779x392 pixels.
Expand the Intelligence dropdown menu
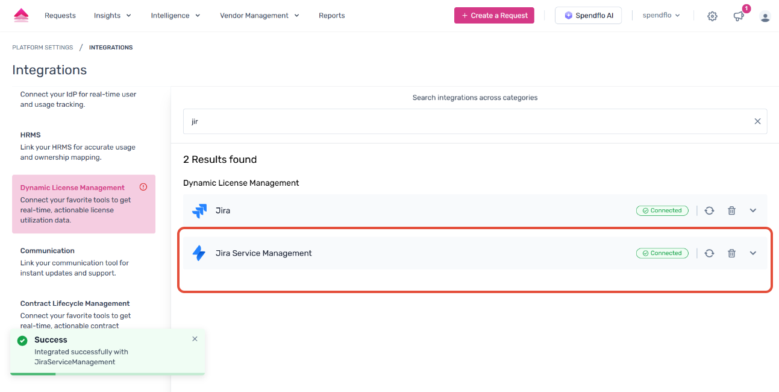coord(176,16)
